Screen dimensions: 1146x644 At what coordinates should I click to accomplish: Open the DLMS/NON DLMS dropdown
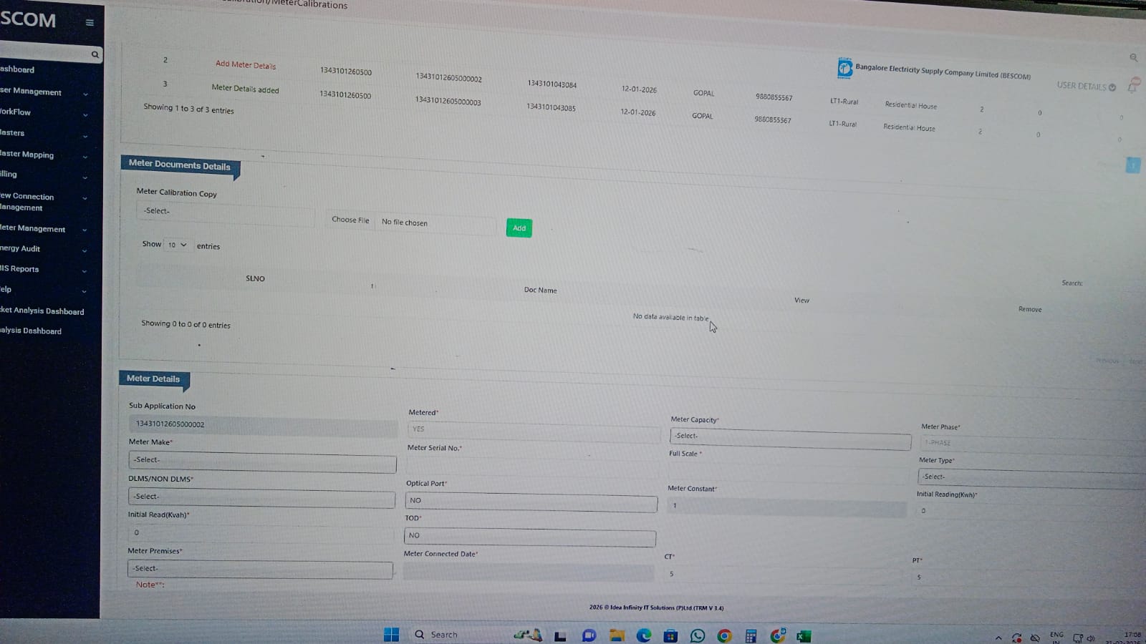[261, 498]
